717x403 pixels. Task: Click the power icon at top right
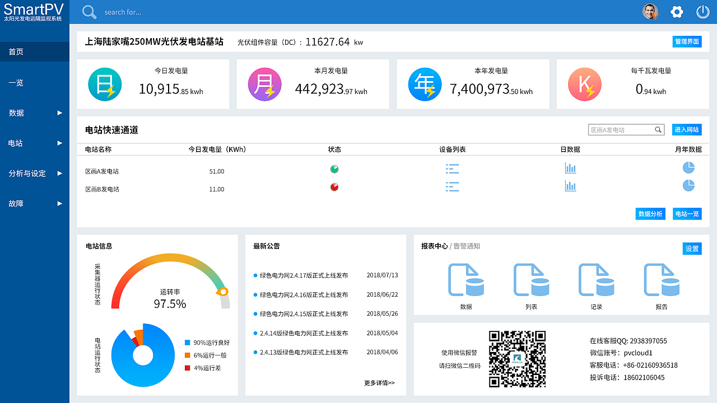click(703, 11)
